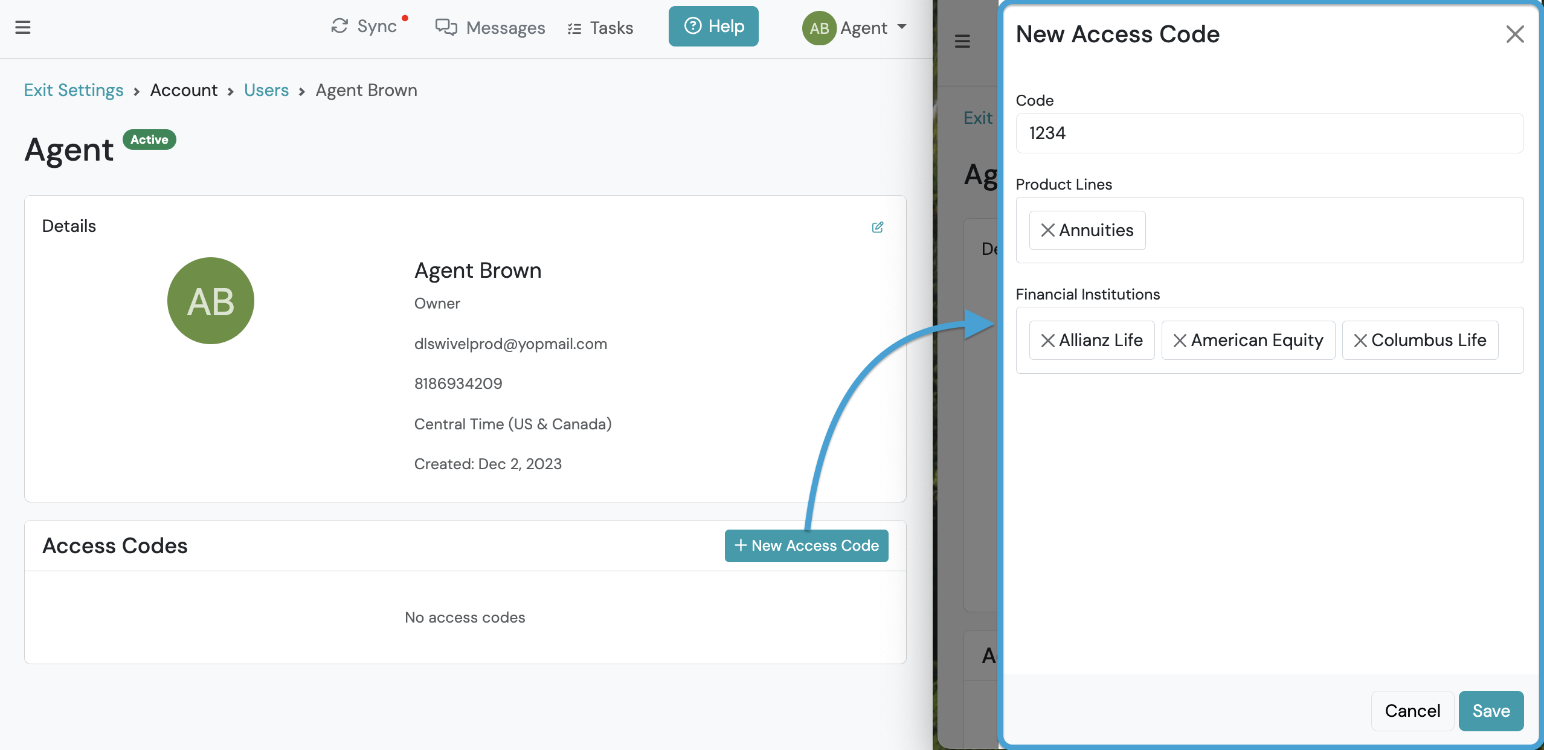Click the phone number 8186934209
Screen dimensions: 1544x750
tap(458, 383)
